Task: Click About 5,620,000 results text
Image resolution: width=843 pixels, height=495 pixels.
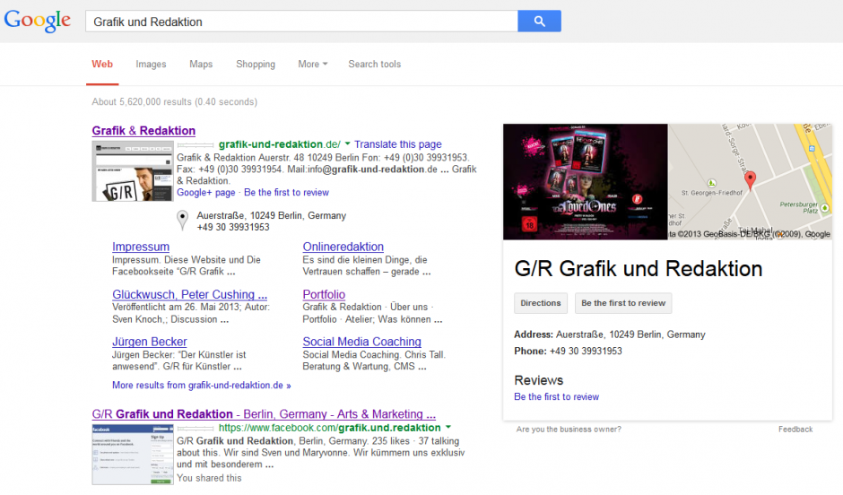Action: 174,101
